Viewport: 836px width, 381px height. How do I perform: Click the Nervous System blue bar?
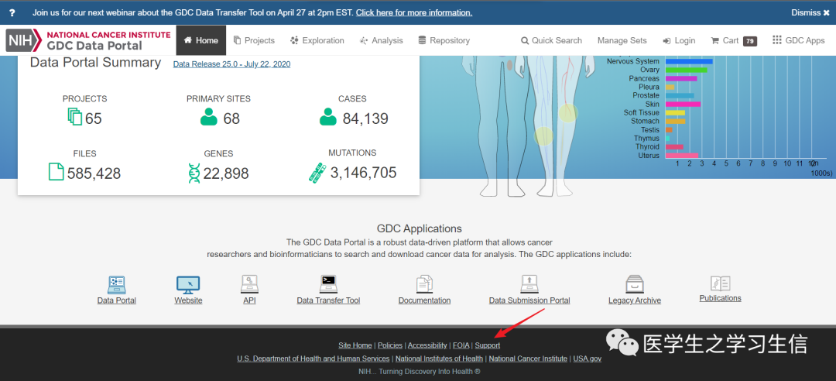pos(689,61)
